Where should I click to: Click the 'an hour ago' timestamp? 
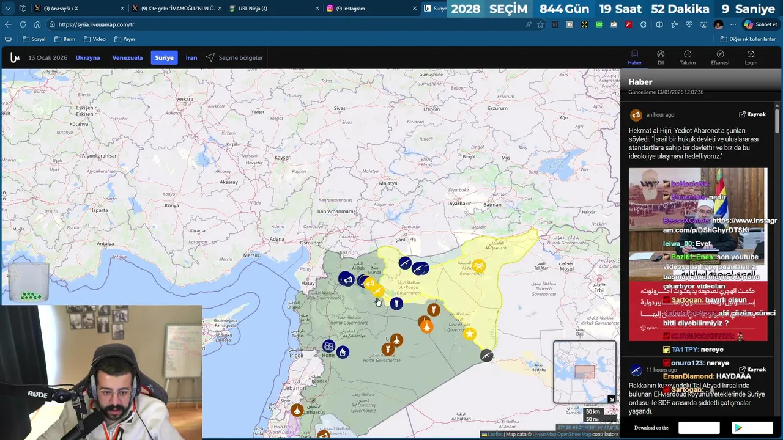660,114
